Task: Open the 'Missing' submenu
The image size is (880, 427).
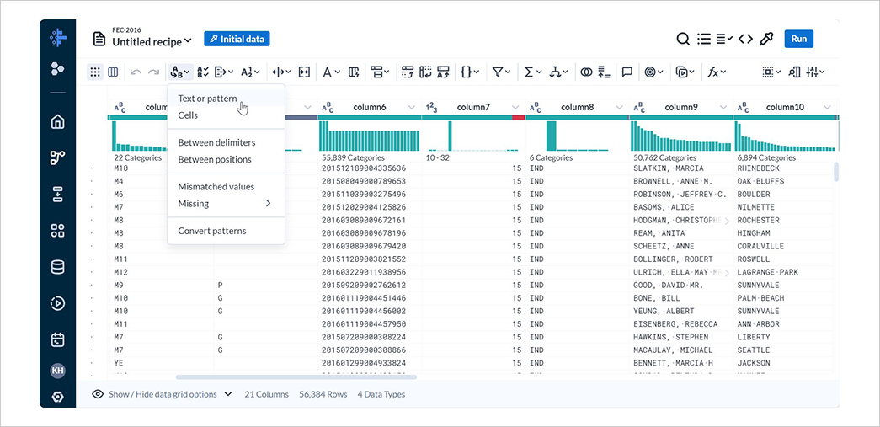Action: click(x=227, y=203)
